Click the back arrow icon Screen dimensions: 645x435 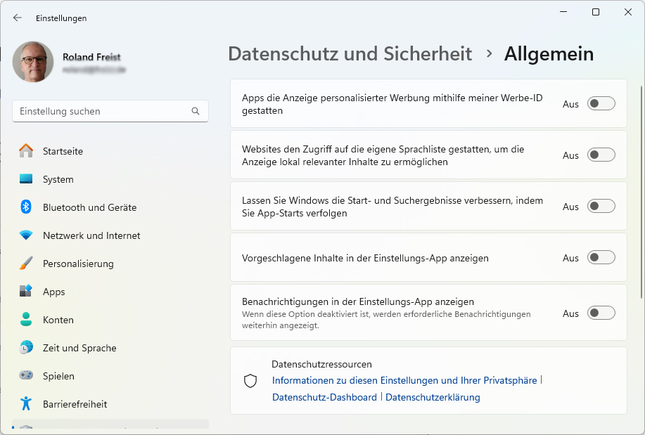pyautogui.click(x=18, y=18)
